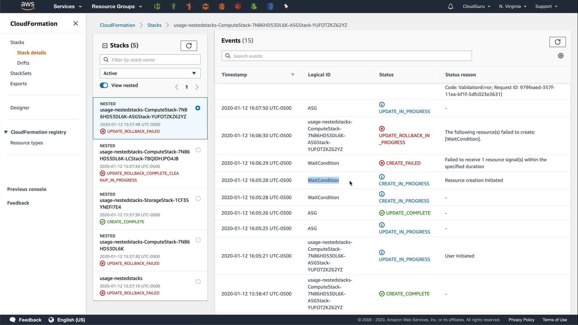Refresh the Stacks list

[x=189, y=46]
